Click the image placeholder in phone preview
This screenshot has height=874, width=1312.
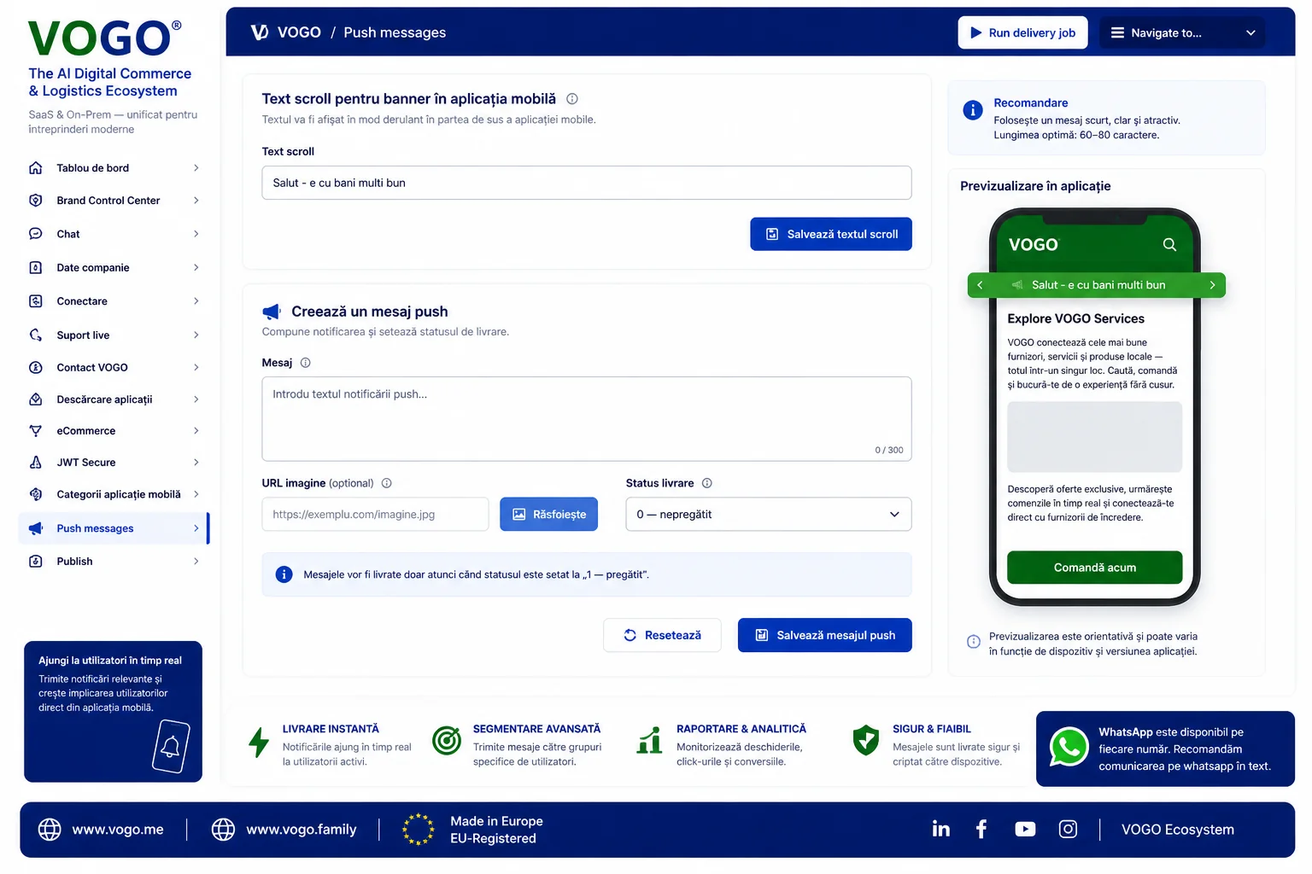coord(1095,437)
